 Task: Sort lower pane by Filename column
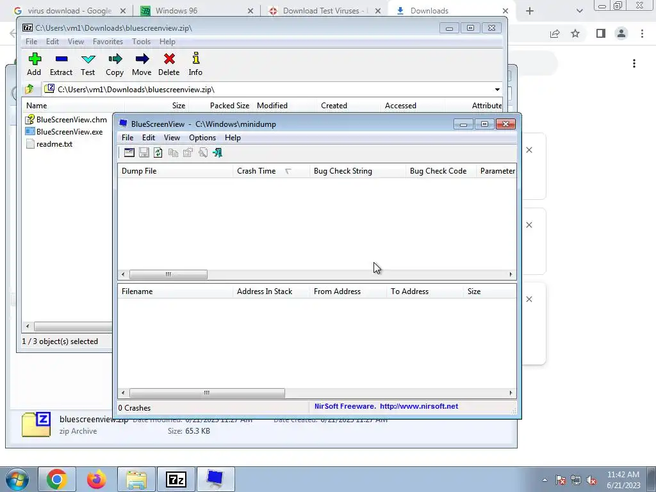(175, 291)
